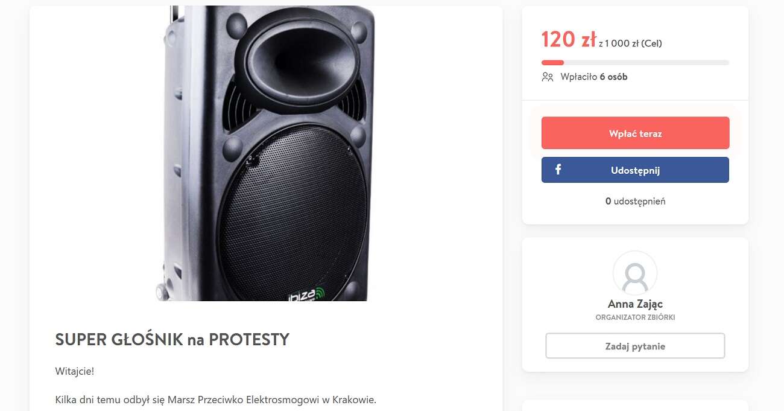The height and width of the screenshot is (411, 784).
Task: Click the Witajcie! greeting paragraph
Action: 74,371
